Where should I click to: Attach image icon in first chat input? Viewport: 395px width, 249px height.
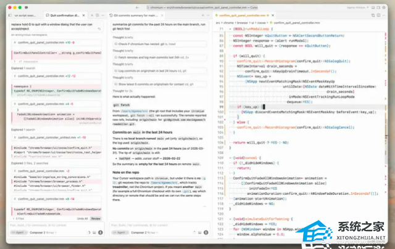point(94,232)
